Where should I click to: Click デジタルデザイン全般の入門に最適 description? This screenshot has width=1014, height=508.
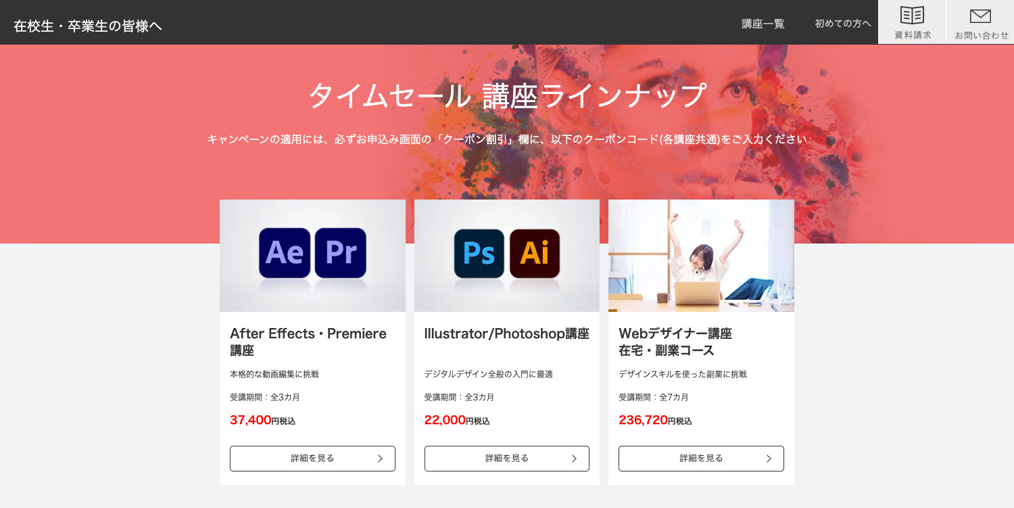click(x=489, y=374)
